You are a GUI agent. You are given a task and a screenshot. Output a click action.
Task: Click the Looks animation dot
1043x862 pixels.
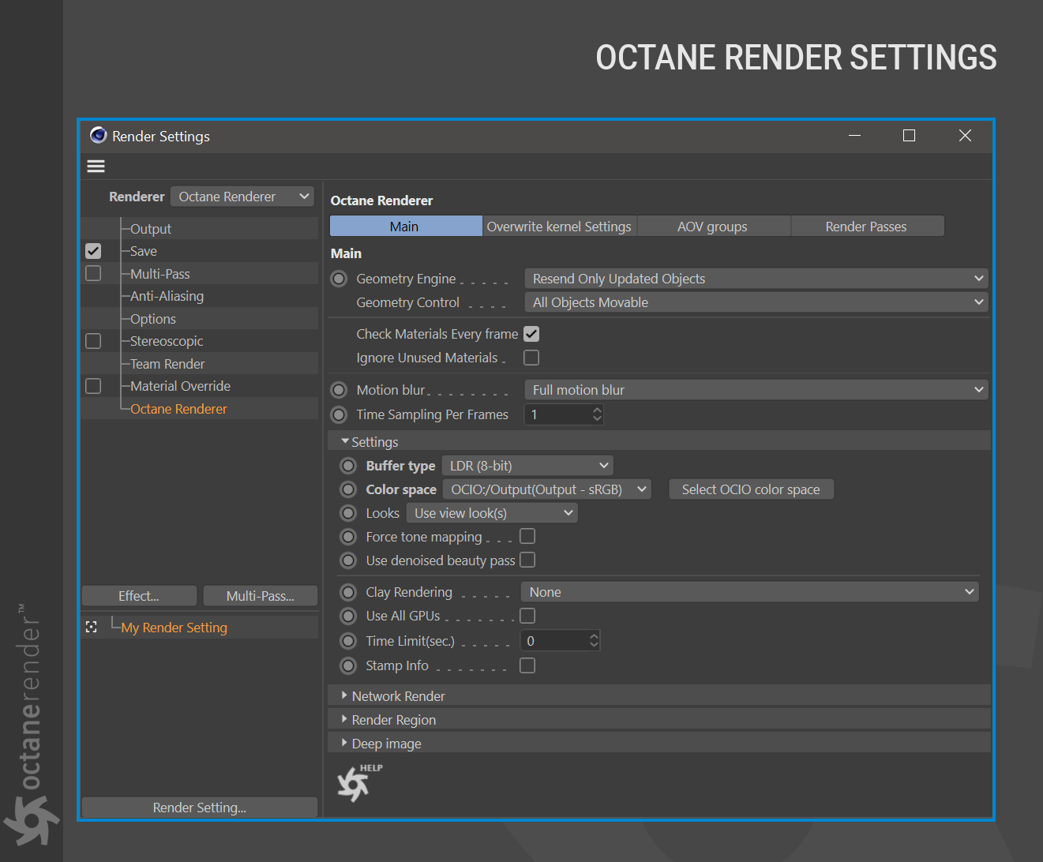[x=348, y=513]
